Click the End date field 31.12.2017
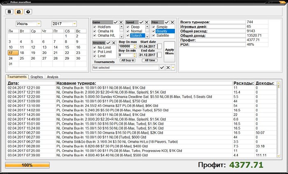The height and width of the screenshot is (174, 288). pos(148,55)
